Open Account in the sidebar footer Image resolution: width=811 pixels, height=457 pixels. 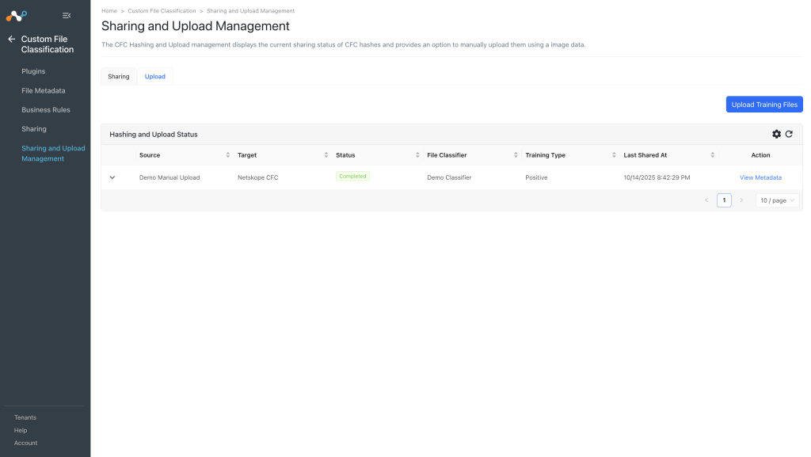tap(25, 443)
